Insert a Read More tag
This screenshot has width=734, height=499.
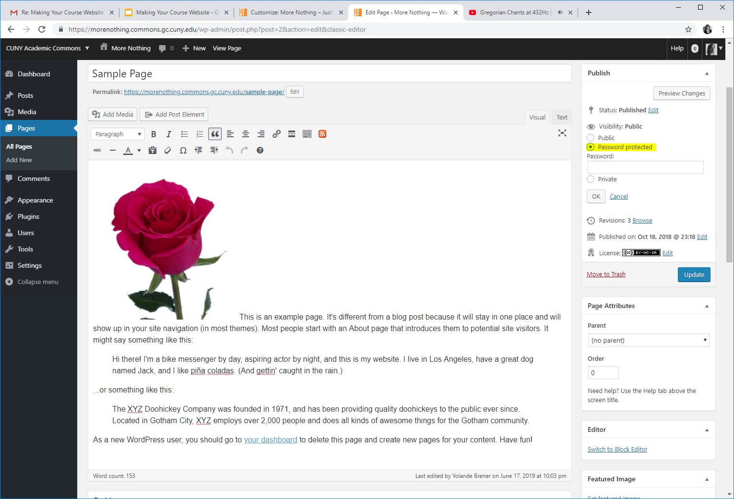point(292,134)
